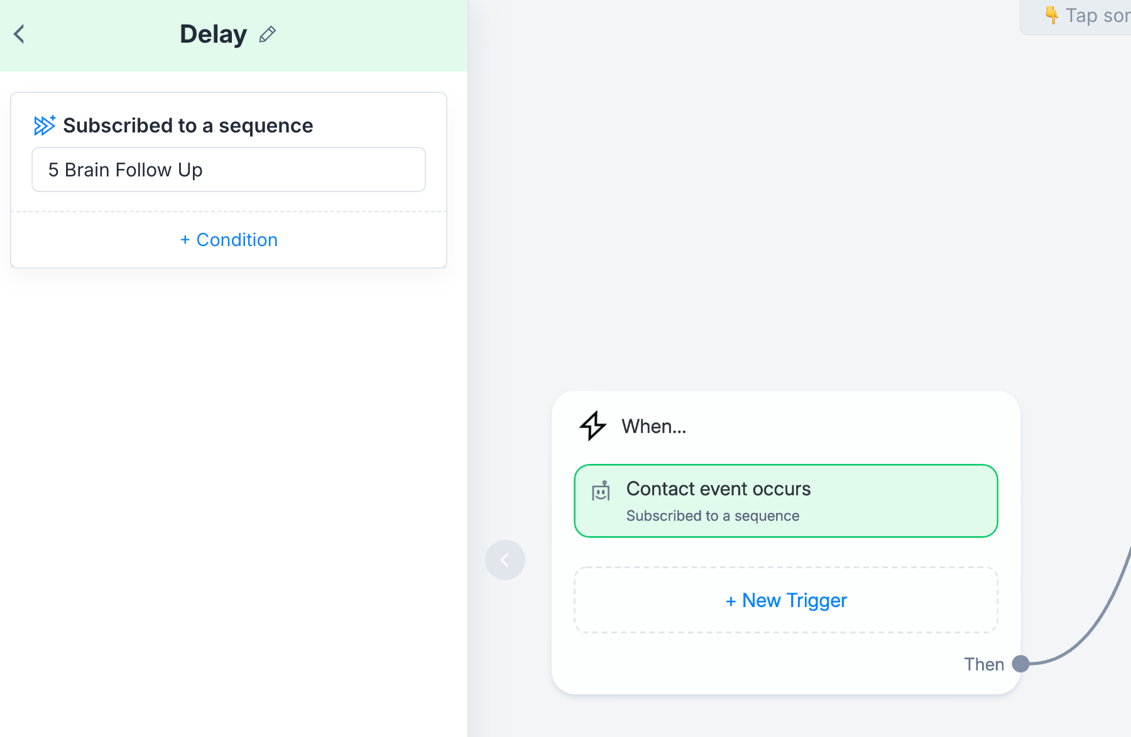The width and height of the screenshot is (1131, 737).
Task: Click the Delay title text
Action: [x=213, y=34]
